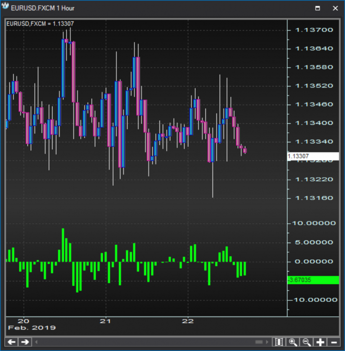The height and width of the screenshot is (351, 345).
Task: Click the 1.13160 price axis label
Action: click(314, 198)
